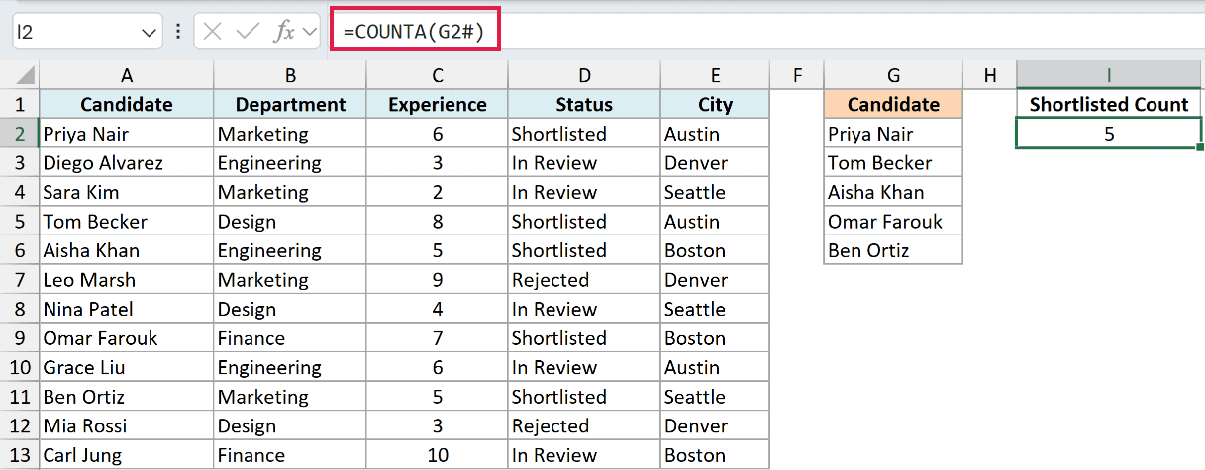Click the Department header cell
1205x470 pixels.
point(290,104)
